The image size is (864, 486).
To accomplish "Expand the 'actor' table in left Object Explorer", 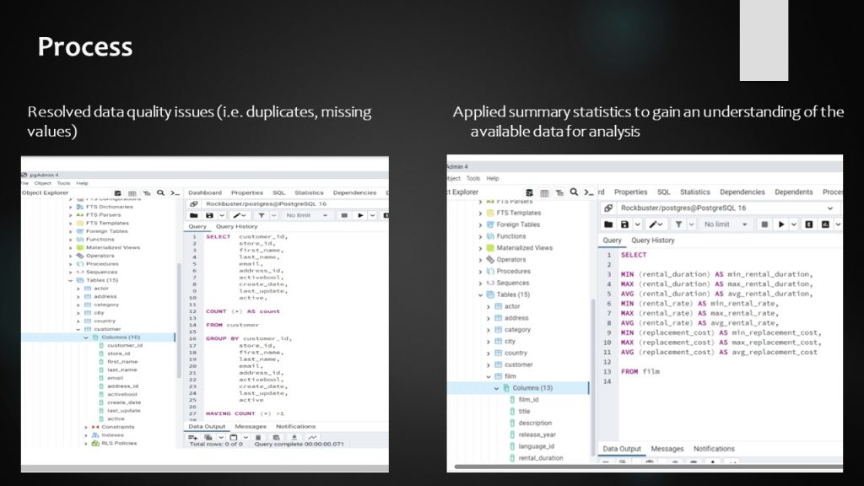I will point(78,289).
